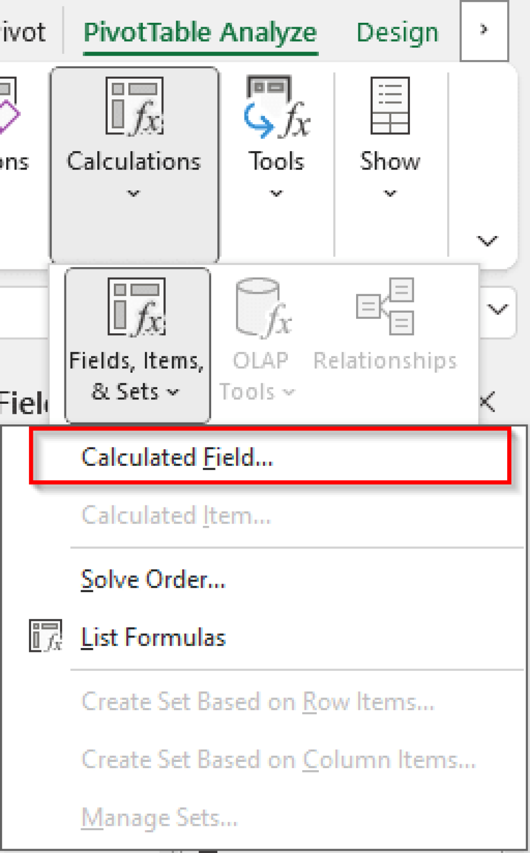Select the PivotTable Analyze tab

point(200,32)
